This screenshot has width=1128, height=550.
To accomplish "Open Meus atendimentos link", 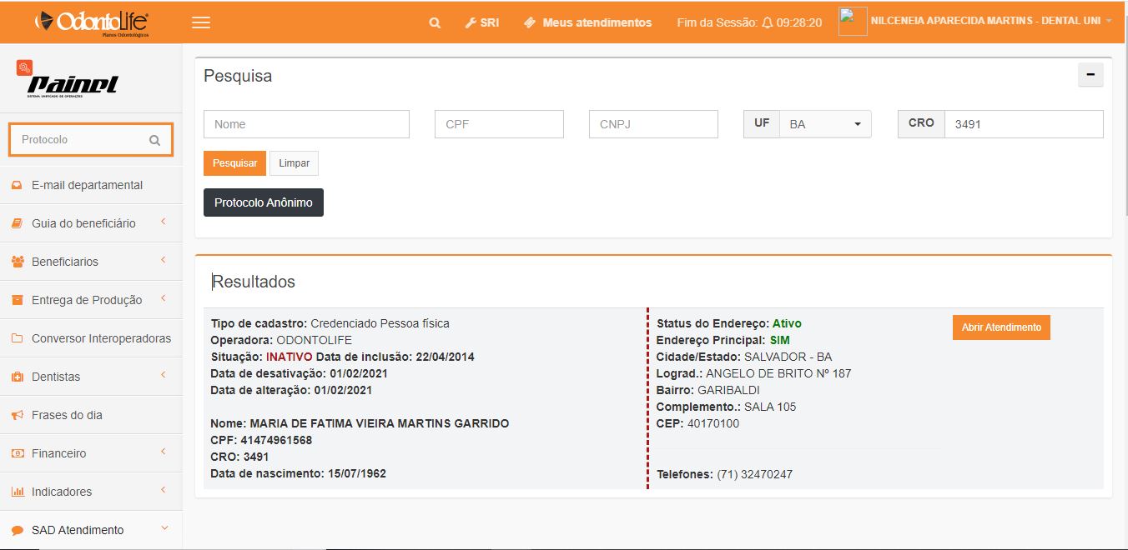I will click(587, 23).
